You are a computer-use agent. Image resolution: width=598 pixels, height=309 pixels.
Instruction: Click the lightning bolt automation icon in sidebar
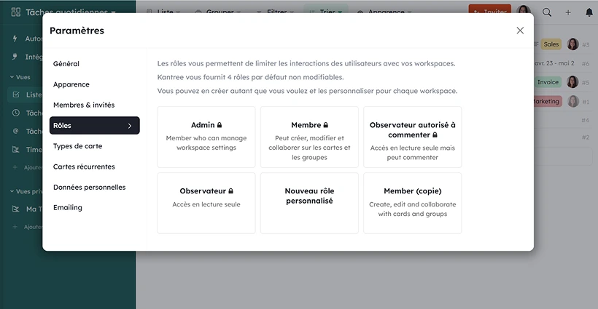[15, 39]
